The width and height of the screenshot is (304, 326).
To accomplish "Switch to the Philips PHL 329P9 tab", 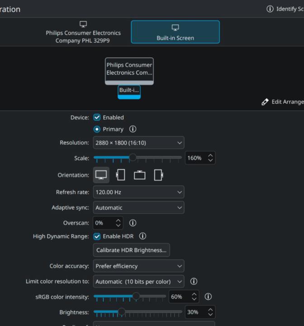I will point(83,32).
